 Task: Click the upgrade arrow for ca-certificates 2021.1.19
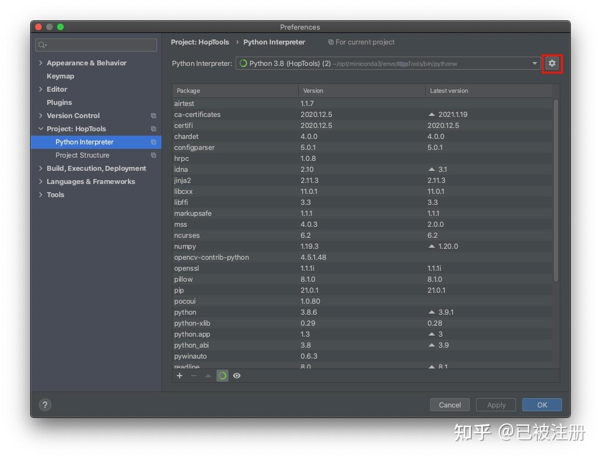432,114
